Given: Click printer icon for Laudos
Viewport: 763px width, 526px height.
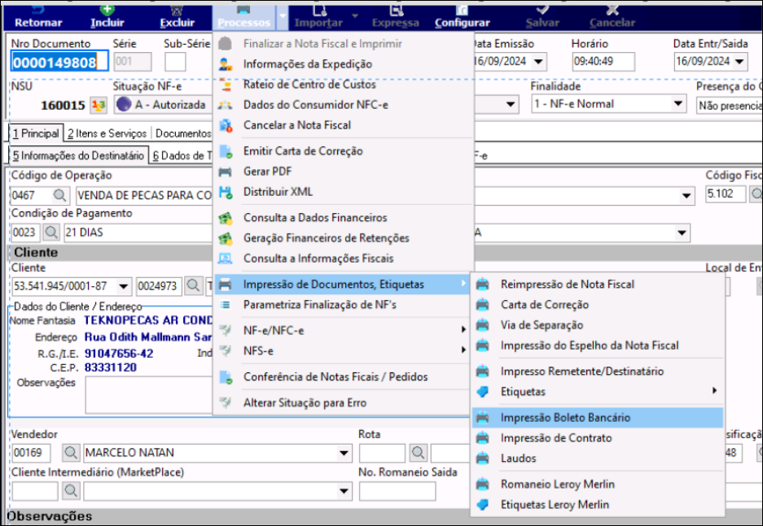Looking at the screenshot, I should pyautogui.click(x=483, y=459).
